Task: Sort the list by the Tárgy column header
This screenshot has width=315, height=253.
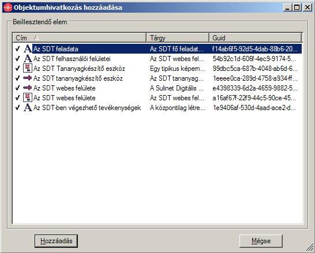Action: 178,37
